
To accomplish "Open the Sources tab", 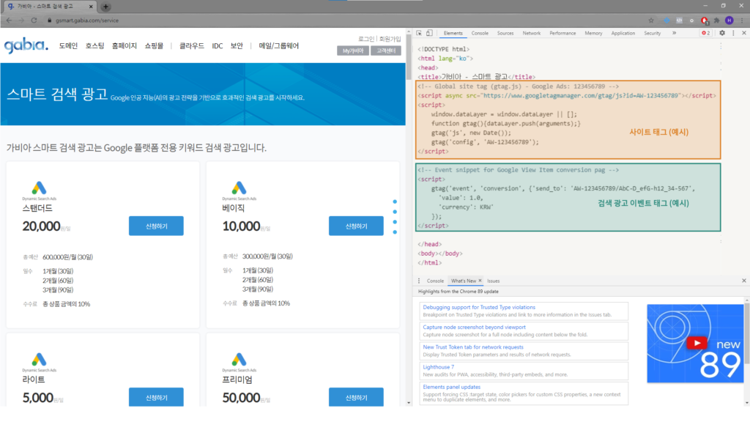I will [505, 33].
